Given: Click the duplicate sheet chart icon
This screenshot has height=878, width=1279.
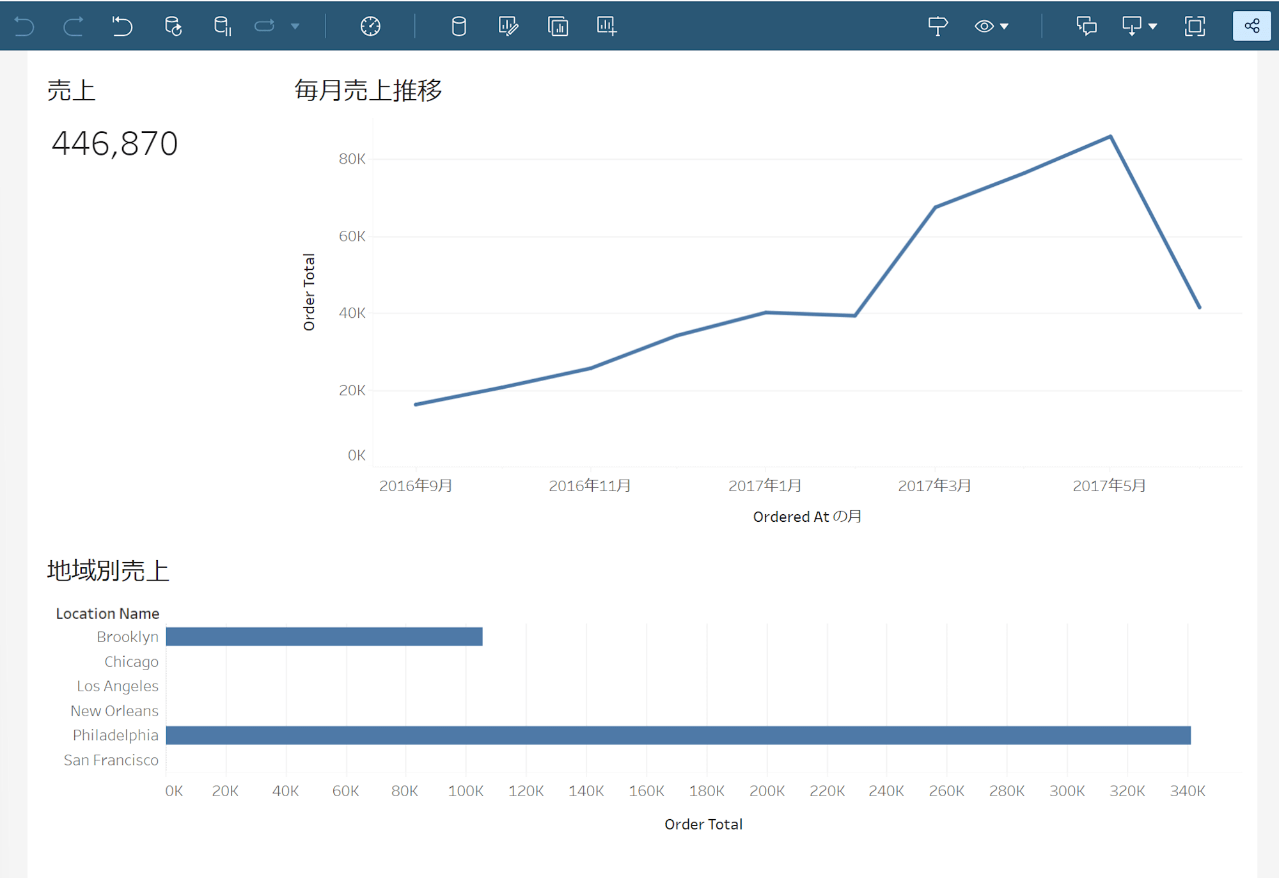Looking at the screenshot, I should pos(558,26).
